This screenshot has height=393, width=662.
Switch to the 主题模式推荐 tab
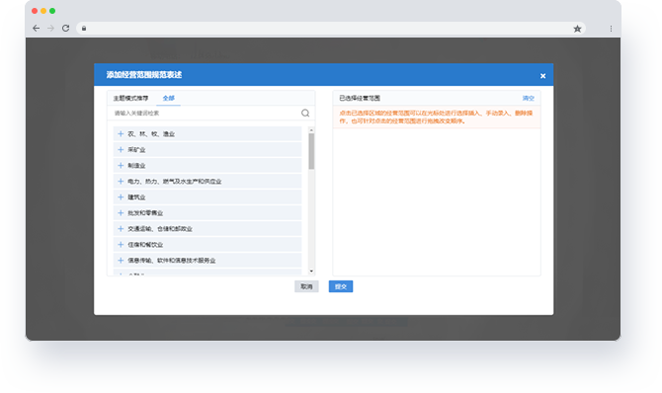click(x=130, y=98)
